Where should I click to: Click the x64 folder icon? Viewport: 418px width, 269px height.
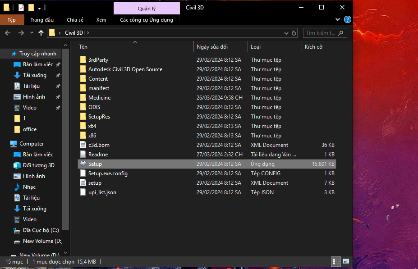[83, 126]
